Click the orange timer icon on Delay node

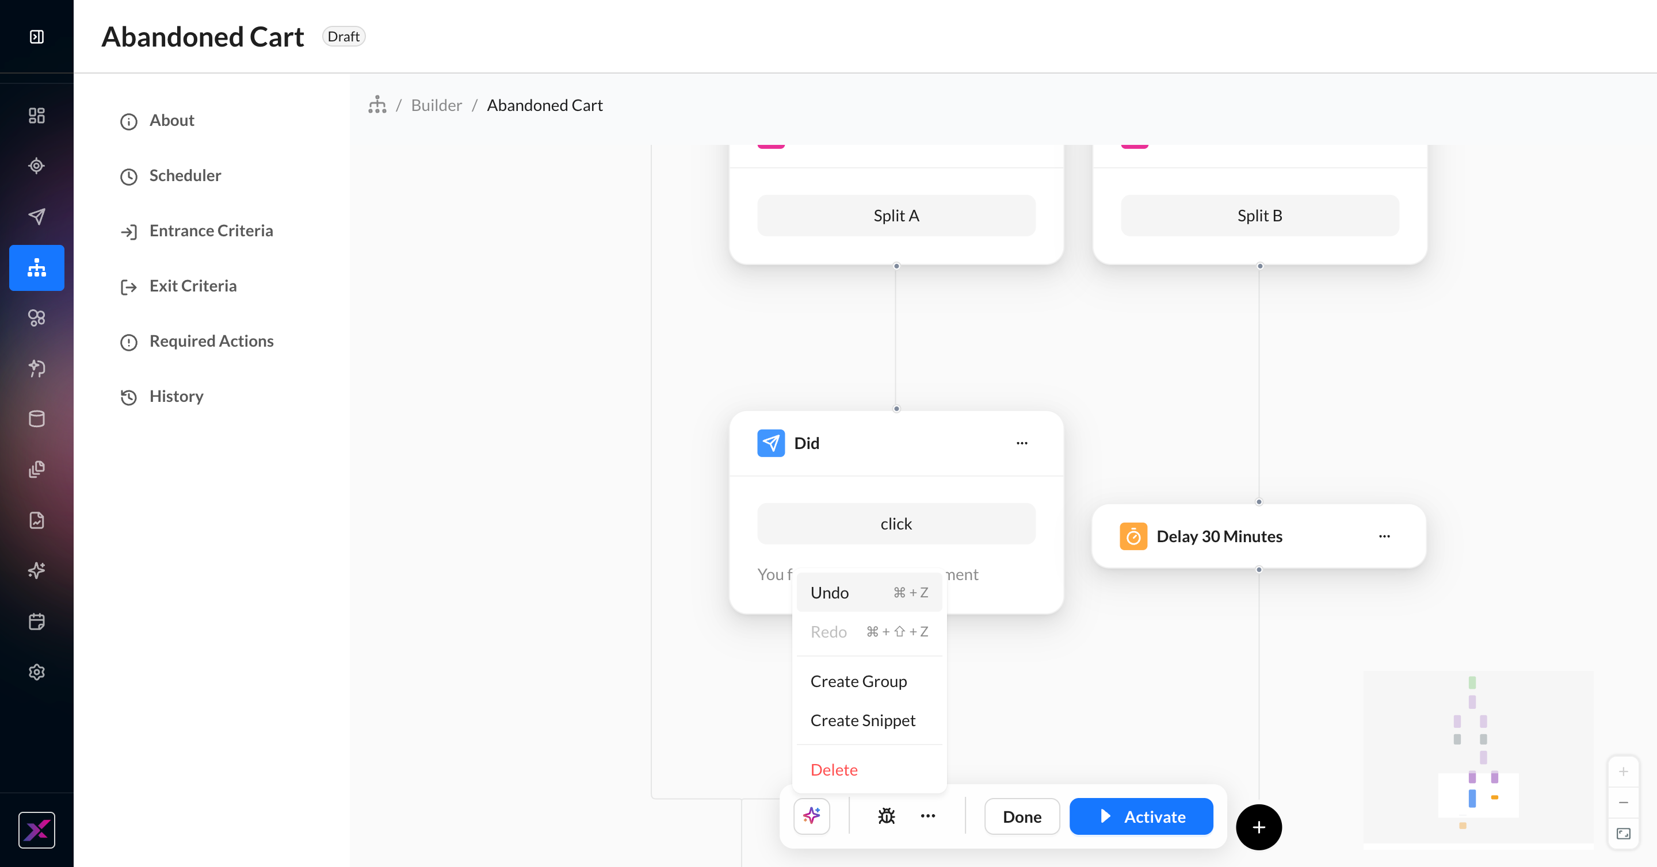1133,536
